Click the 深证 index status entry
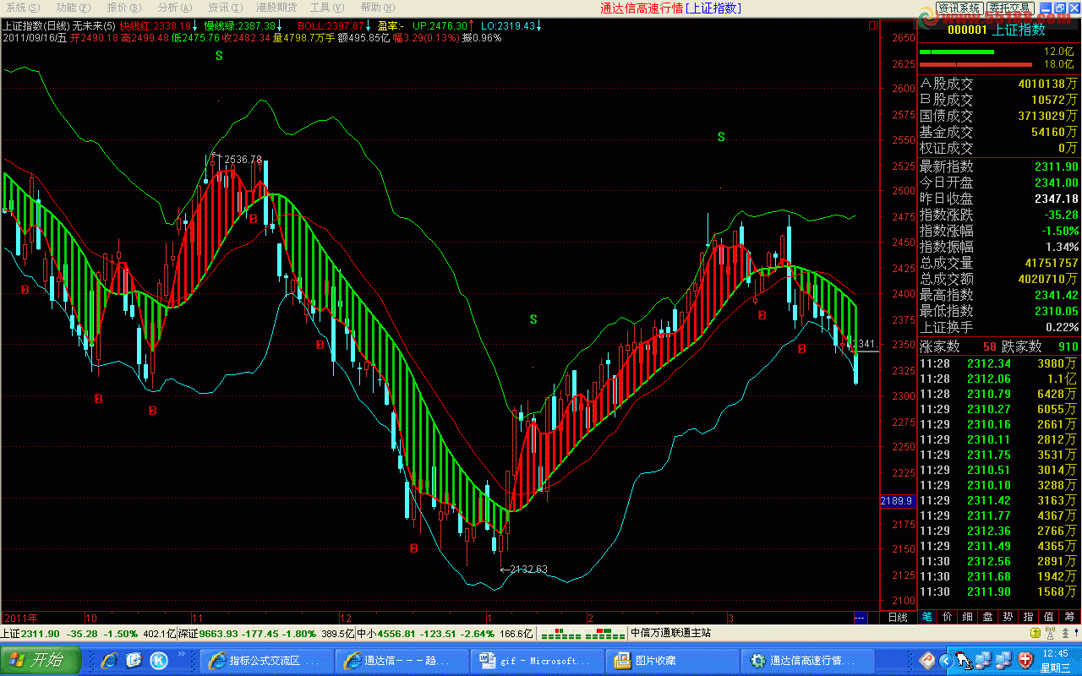This screenshot has width=1082, height=676. (265, 633)
